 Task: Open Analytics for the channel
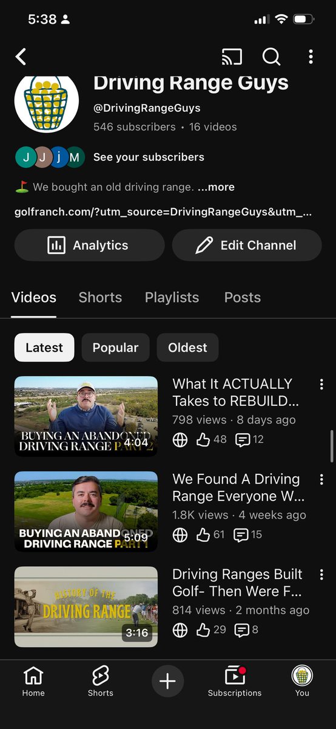pos(89,245)
